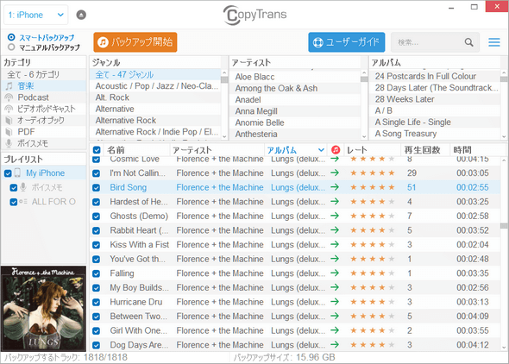Click the track list vertical scrollbar thumb
Image resolution: width=509 pixels, height=364 pixels.
point(504,226)
